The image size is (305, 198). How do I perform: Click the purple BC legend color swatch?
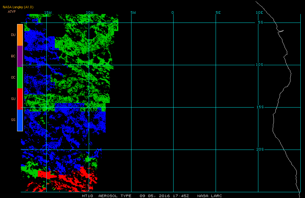20,56
